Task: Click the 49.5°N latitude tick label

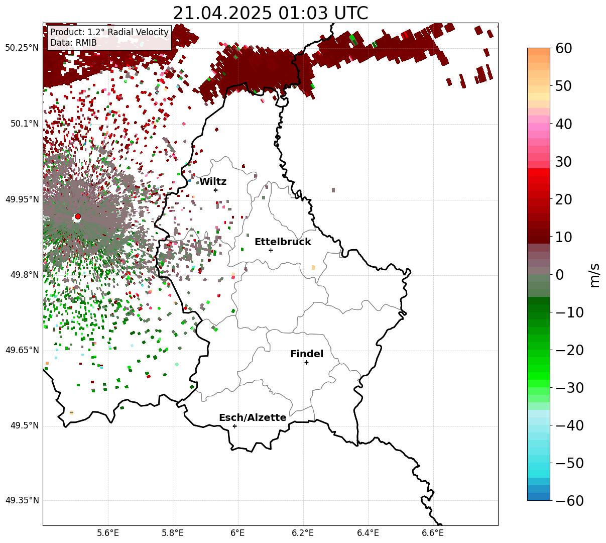Action: tap(24, 425)
